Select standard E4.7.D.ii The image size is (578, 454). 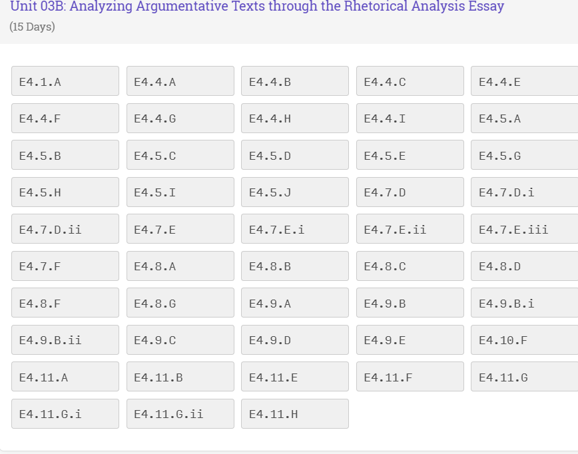coord(65,229)
